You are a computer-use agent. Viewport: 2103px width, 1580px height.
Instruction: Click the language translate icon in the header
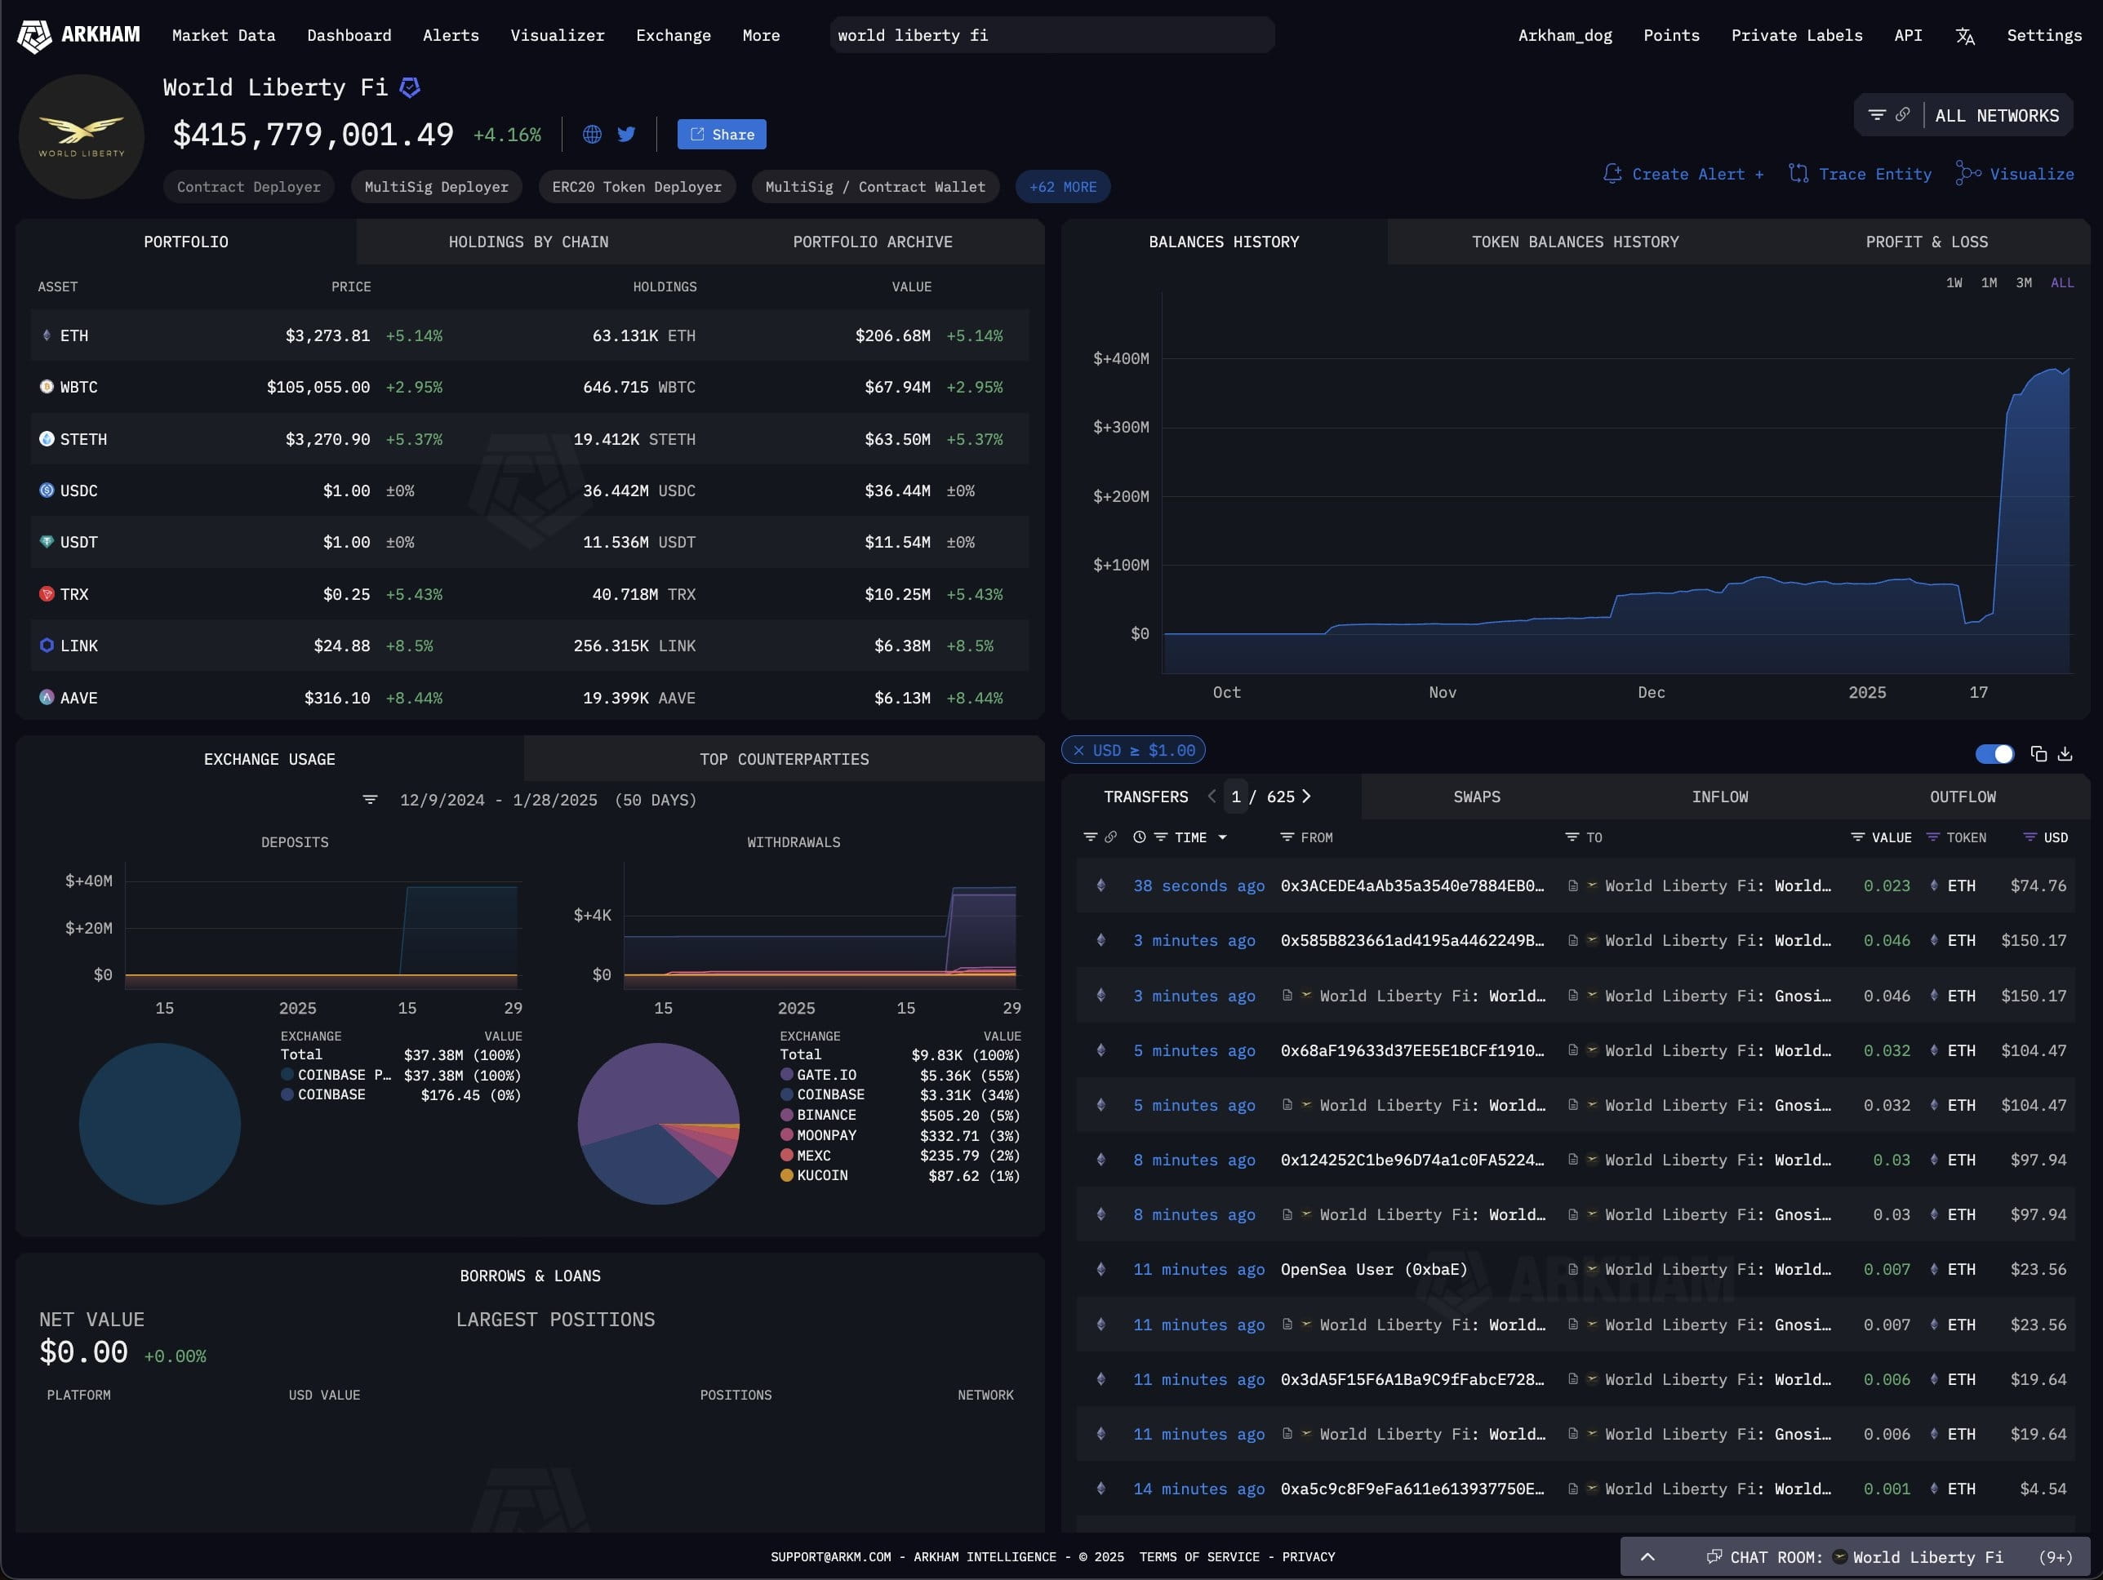coord(1965,36)
